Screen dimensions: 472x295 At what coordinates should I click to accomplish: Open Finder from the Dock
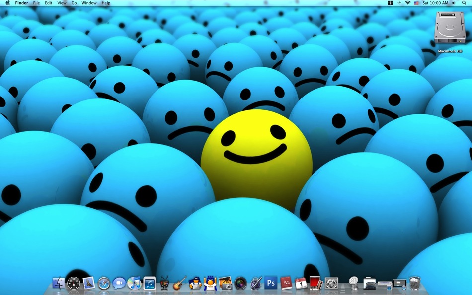(59, 283)
